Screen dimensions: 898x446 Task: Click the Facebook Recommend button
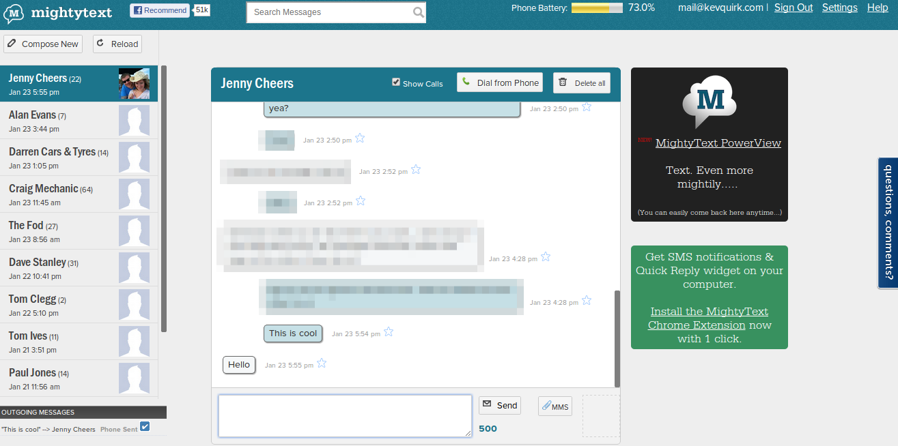tap(160, 10)
